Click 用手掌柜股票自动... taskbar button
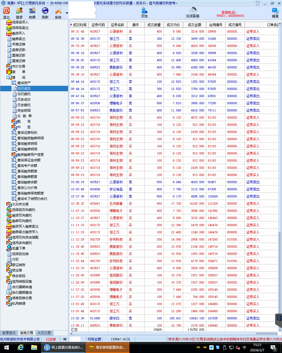Image resolution: width=282 pixels, height=353 pixels. point(107,347)
